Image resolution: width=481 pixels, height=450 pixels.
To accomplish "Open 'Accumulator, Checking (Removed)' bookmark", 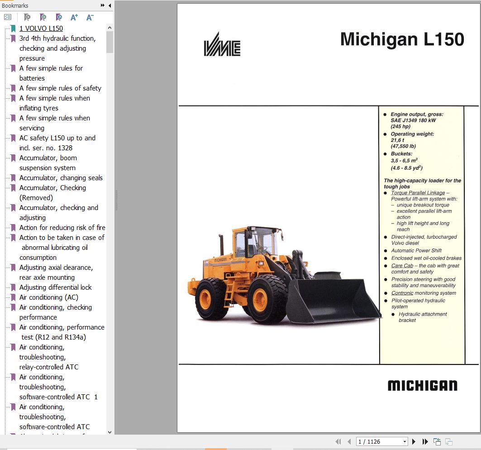I will [53, 192].
